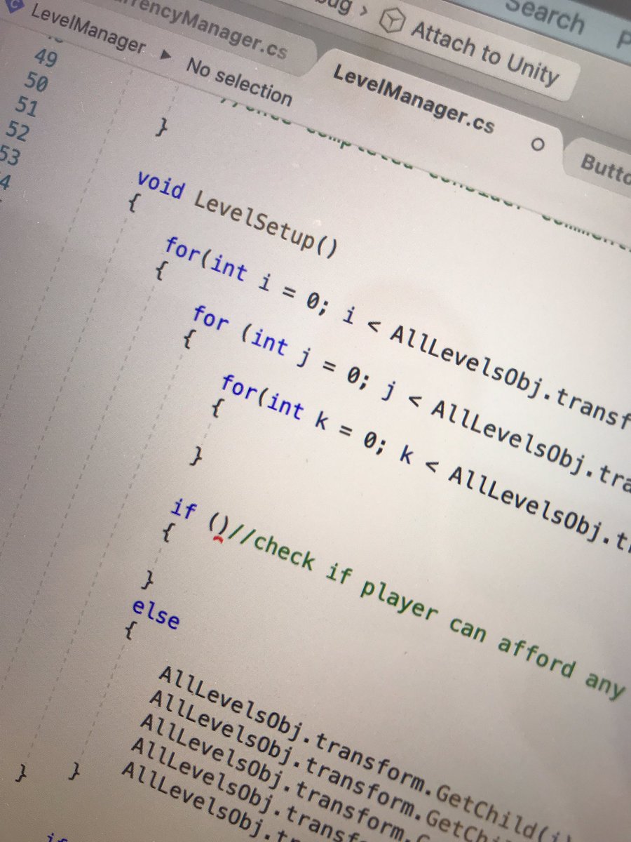Click inside the empty if () parentheses
Image resolution: width=631 pixels, height=842 pixels.
pos(218,526)
